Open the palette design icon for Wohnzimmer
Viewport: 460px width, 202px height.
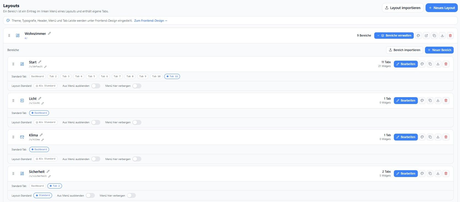click(x=418, y=35)
